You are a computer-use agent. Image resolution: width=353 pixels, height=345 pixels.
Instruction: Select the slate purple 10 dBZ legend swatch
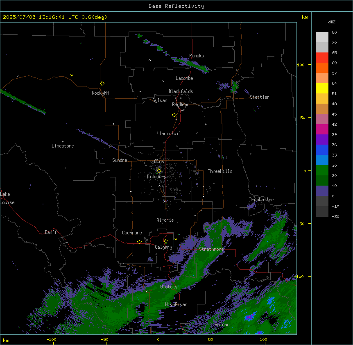pyautogui.click(x=322, y=191)
